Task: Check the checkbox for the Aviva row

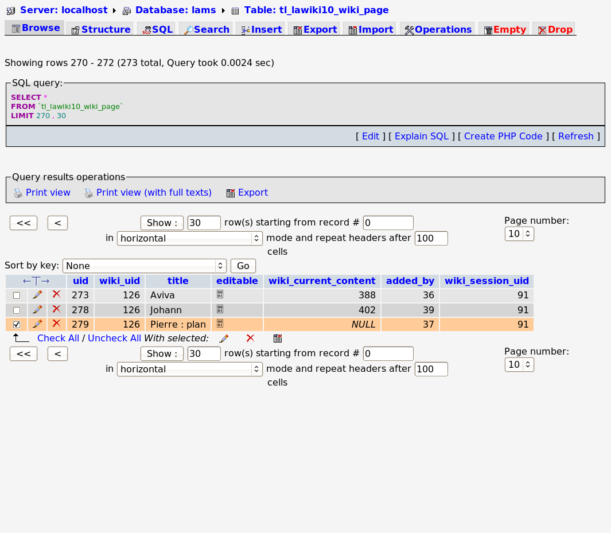Action: [x=17, y=295]
